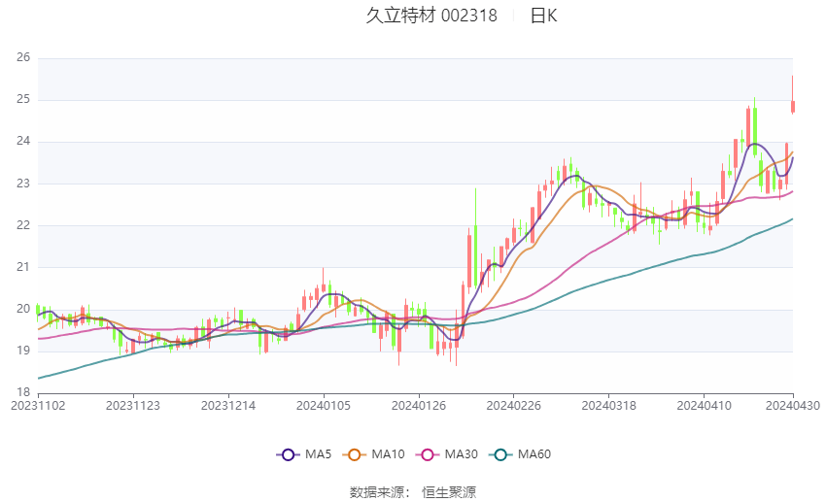
Task: Select the 20240226 date axis label
Action: click(514, 406)
